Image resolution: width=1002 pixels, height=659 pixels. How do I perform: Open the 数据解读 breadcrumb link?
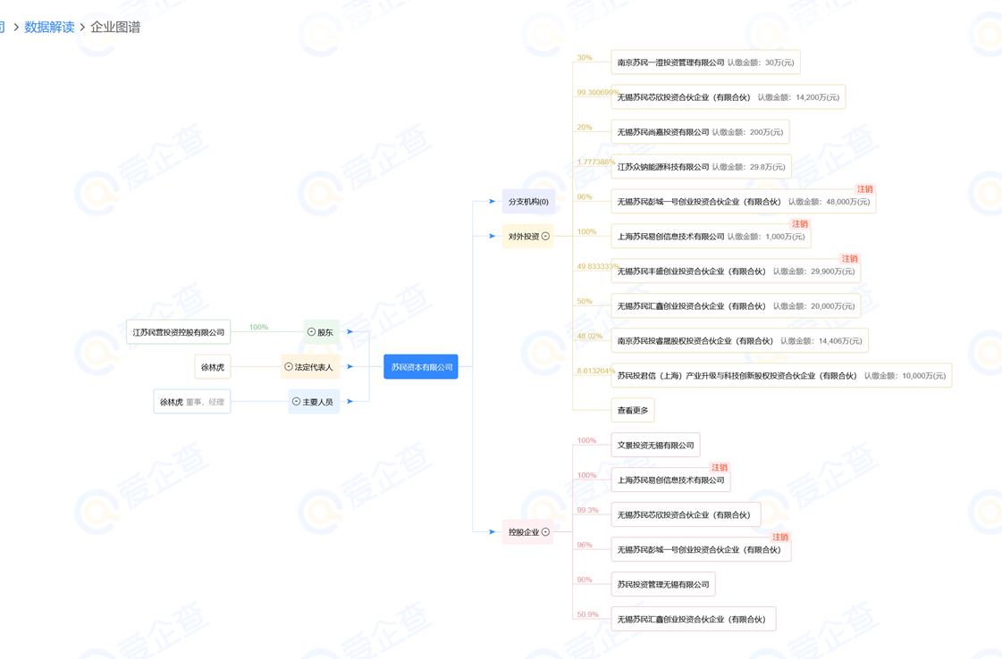[49, 27]
